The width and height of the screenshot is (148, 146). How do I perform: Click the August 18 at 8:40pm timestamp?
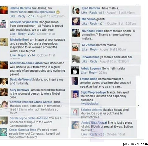121,12
